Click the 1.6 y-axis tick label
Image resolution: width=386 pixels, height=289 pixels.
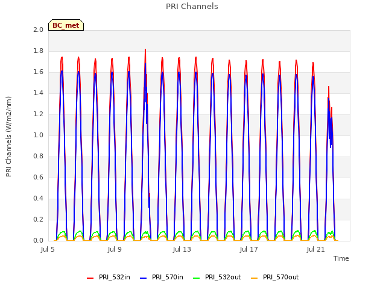click(38, 72)
